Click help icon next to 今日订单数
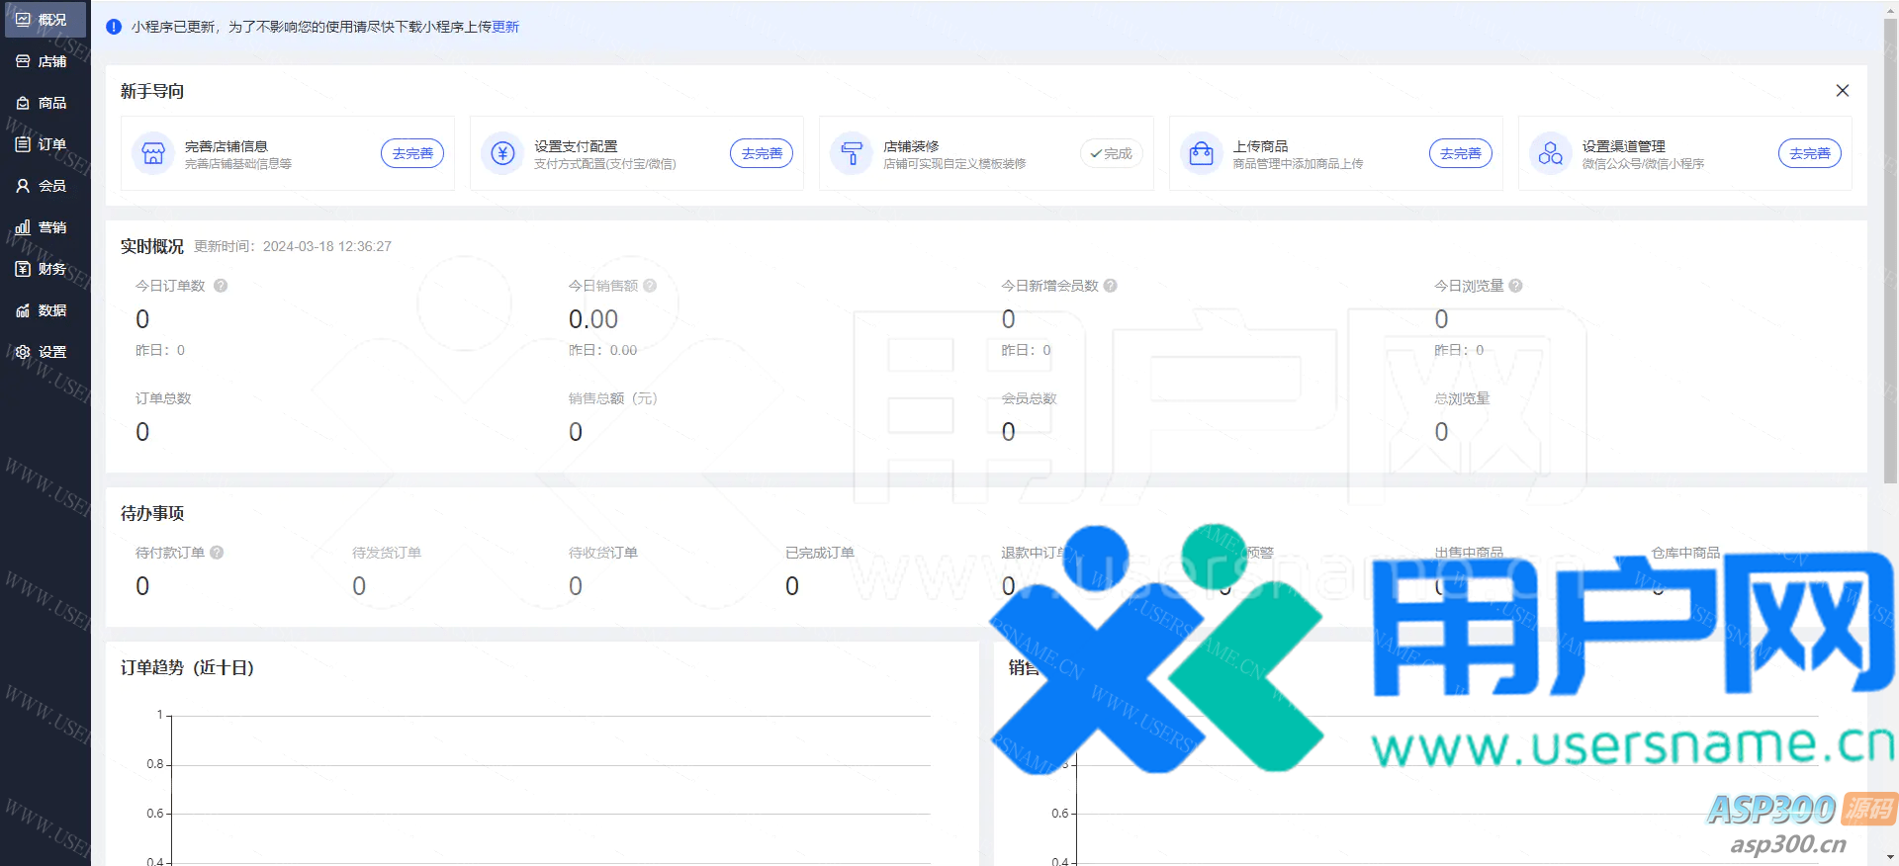The height and width of the screenshot is (866, 1899). (x=221, y=286)
